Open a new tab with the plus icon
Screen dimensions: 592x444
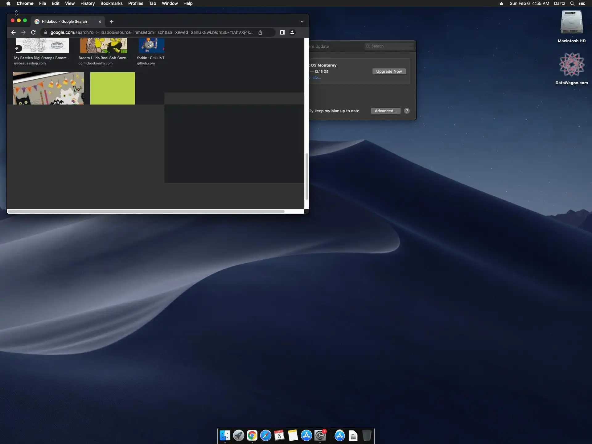pyautogui.click(x=112, y=22)
